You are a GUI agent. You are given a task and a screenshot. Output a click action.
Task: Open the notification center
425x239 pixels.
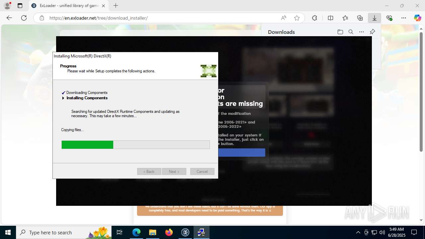[x=414, y=232]
